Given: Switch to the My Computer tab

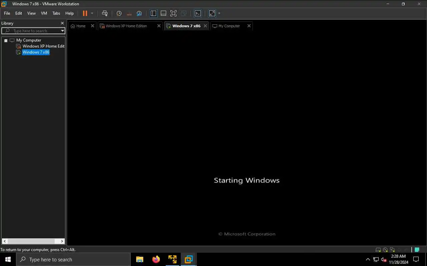Looking at the screenshot, I should 229,26.
